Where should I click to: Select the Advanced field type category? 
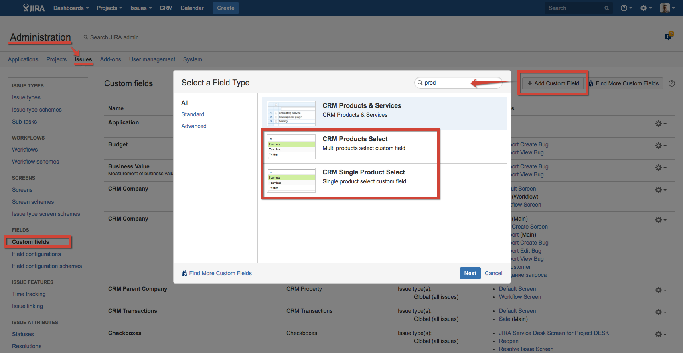point(194,126)
